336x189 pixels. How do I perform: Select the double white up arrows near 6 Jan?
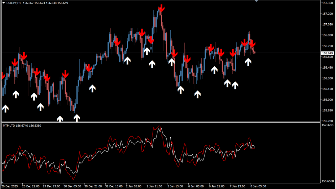[x=231, y=85]
